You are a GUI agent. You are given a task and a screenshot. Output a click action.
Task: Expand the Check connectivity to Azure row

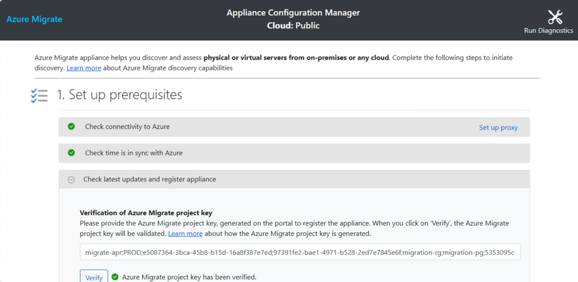(294, 127)
